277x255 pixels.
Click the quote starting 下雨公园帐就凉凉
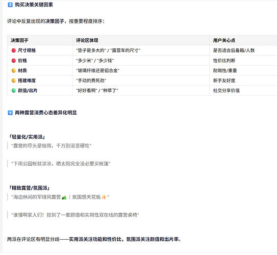(61, 164)
